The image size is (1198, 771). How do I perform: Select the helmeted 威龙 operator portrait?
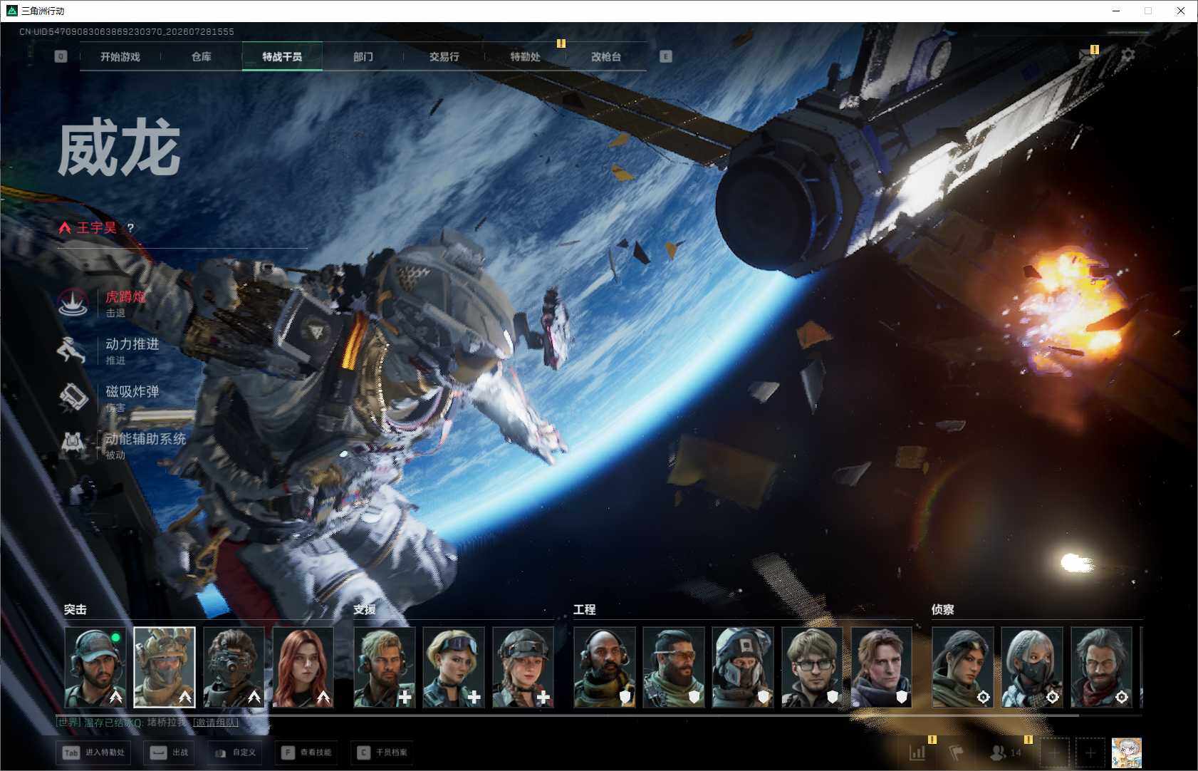click(x=165, y=668)
